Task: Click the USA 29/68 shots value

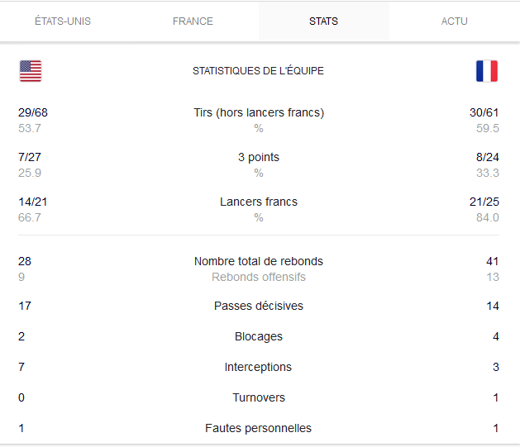Action: [x=33, y=112]
